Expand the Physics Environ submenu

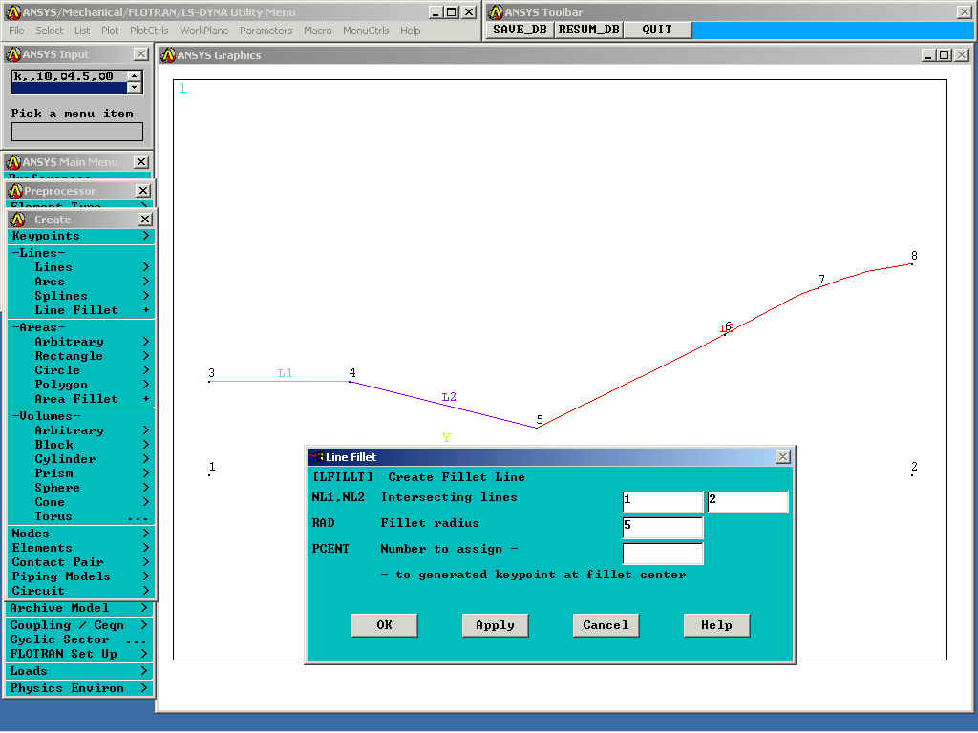pos(78,689)
